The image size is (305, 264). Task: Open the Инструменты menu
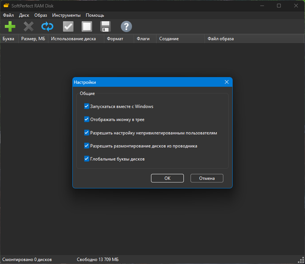pyautogui.click(x=66, y=15)
